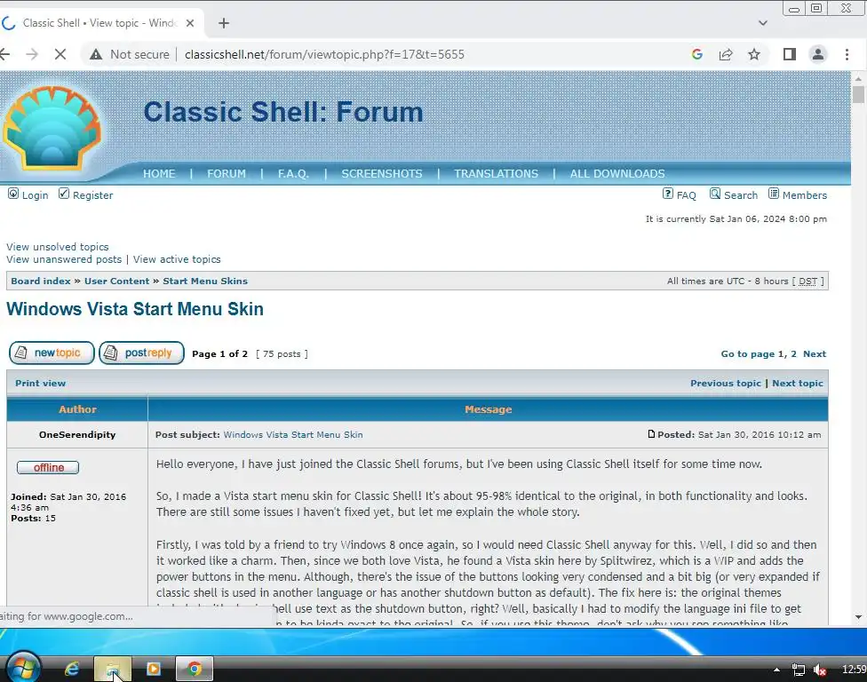The width and height of the screenshot is (867, 682).
Task: Click the page vertical scrollbar thumb
Action: [858, 94]
